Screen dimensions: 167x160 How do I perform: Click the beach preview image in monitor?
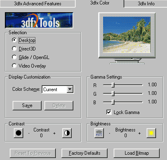tap(127, 35)
